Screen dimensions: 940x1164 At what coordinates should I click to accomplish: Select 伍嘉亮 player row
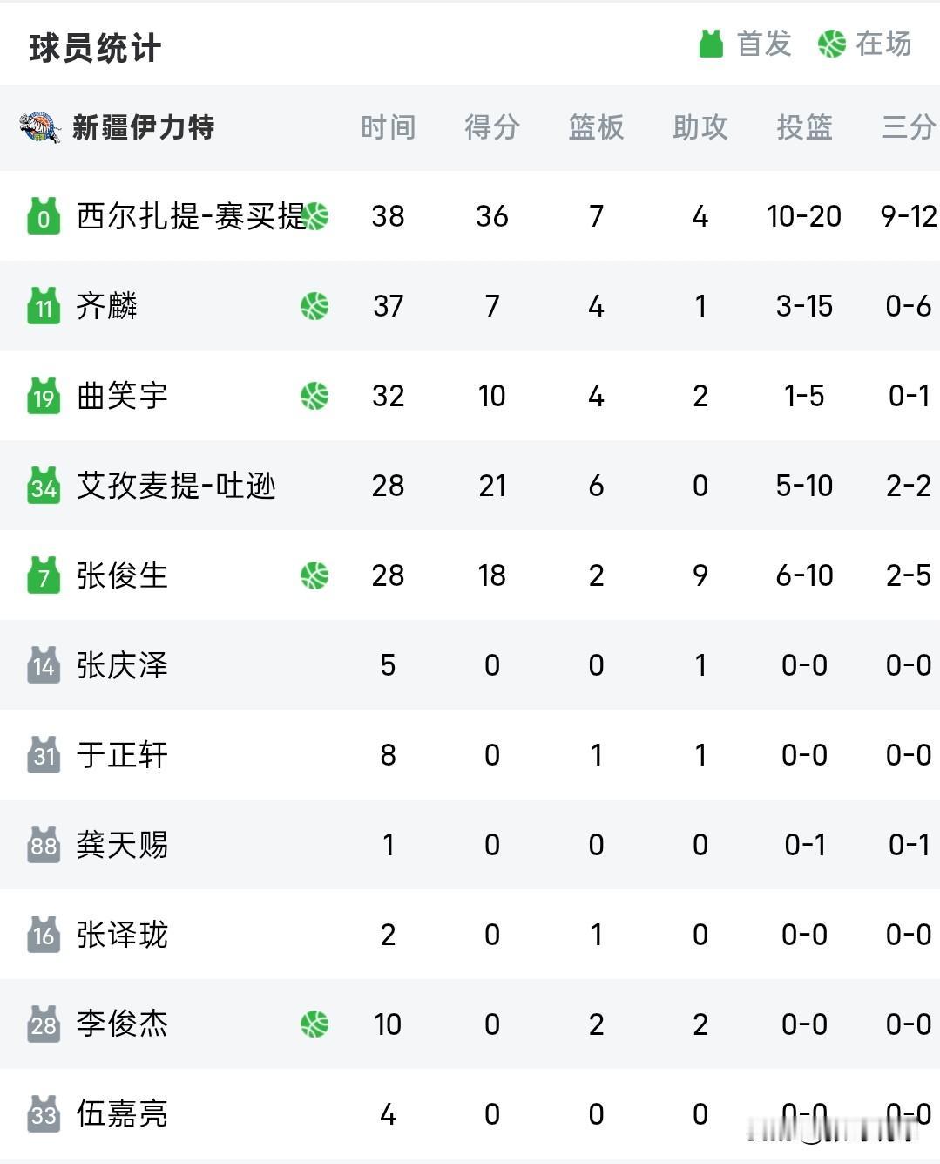(x=470, y=1114)
